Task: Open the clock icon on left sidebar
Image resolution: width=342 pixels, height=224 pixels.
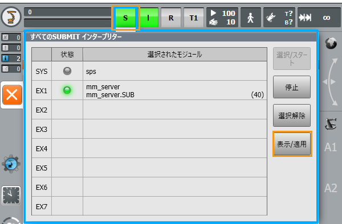Action: pos(11,196)
